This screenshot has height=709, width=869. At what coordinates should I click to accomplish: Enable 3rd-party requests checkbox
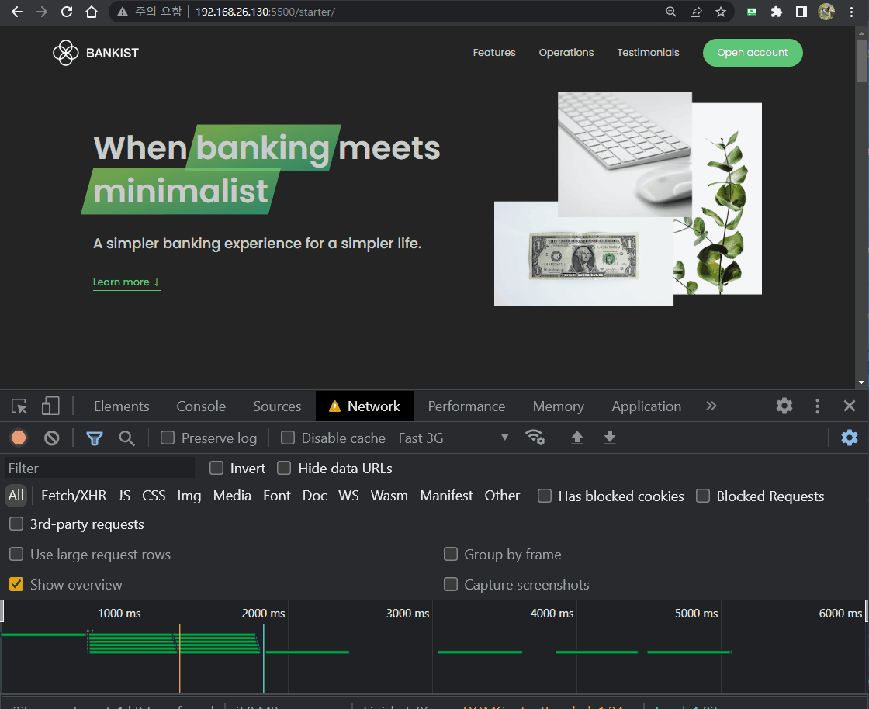[16, 524]
